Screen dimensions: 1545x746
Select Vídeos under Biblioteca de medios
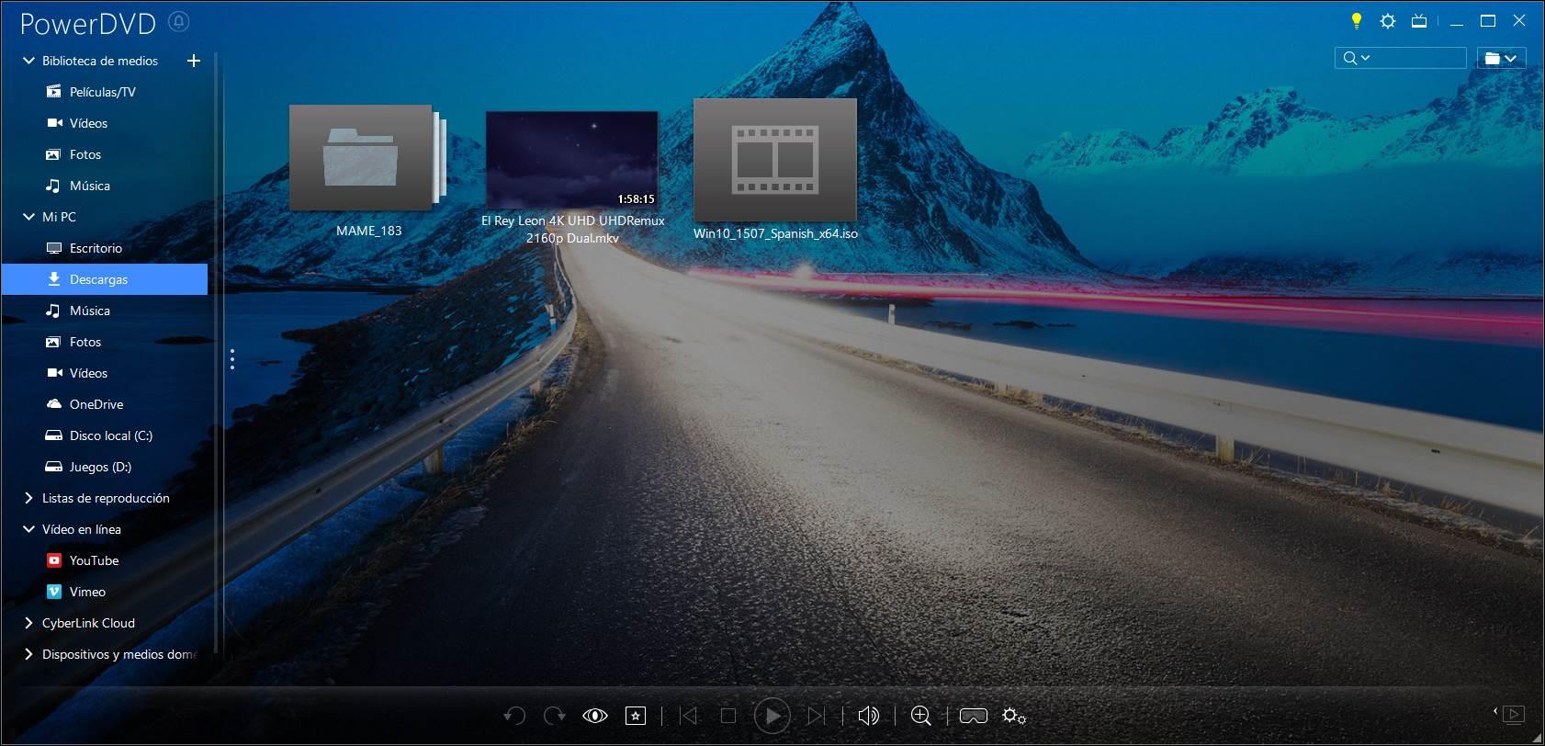pos(88,123)
